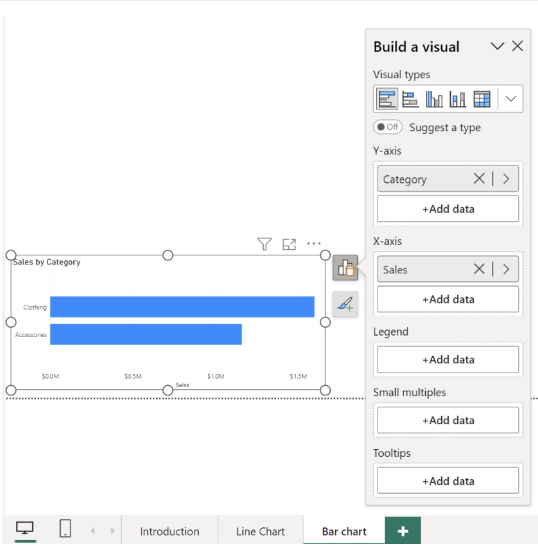This screenshot has width=538, height=550.
Task: Expand the visual types gallery dropdown
Action: click(x=511, y=99)
